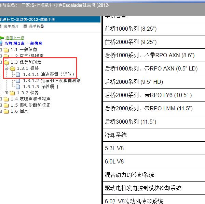This screenshot has width=205, height=204.
Task: Select the row 后桥2000系列 (9.5” HD)
Action: [154, 82]
